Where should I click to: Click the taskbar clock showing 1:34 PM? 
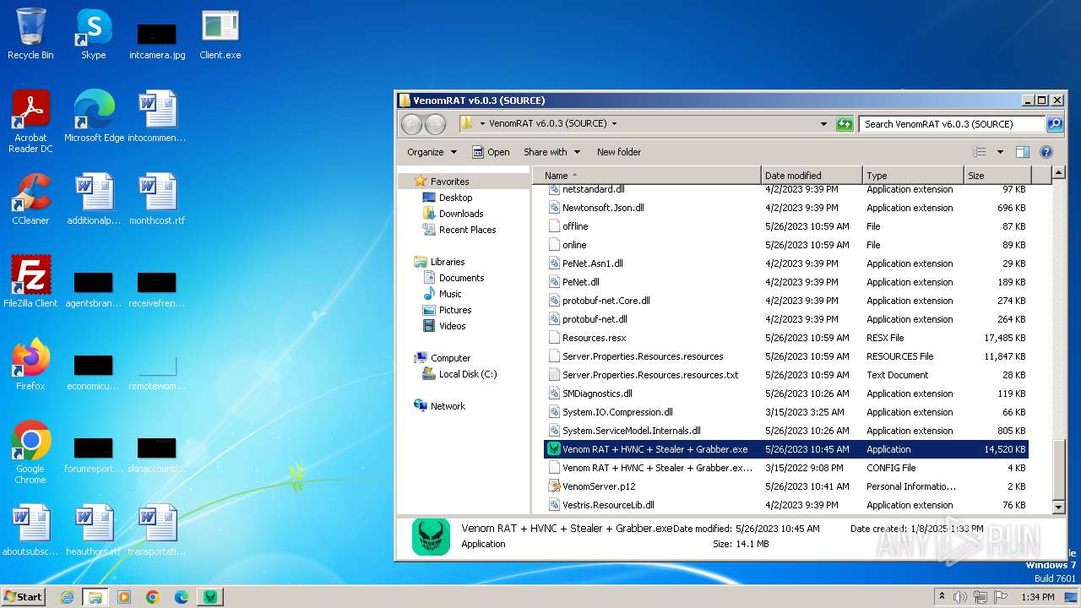click(1037, 597)
